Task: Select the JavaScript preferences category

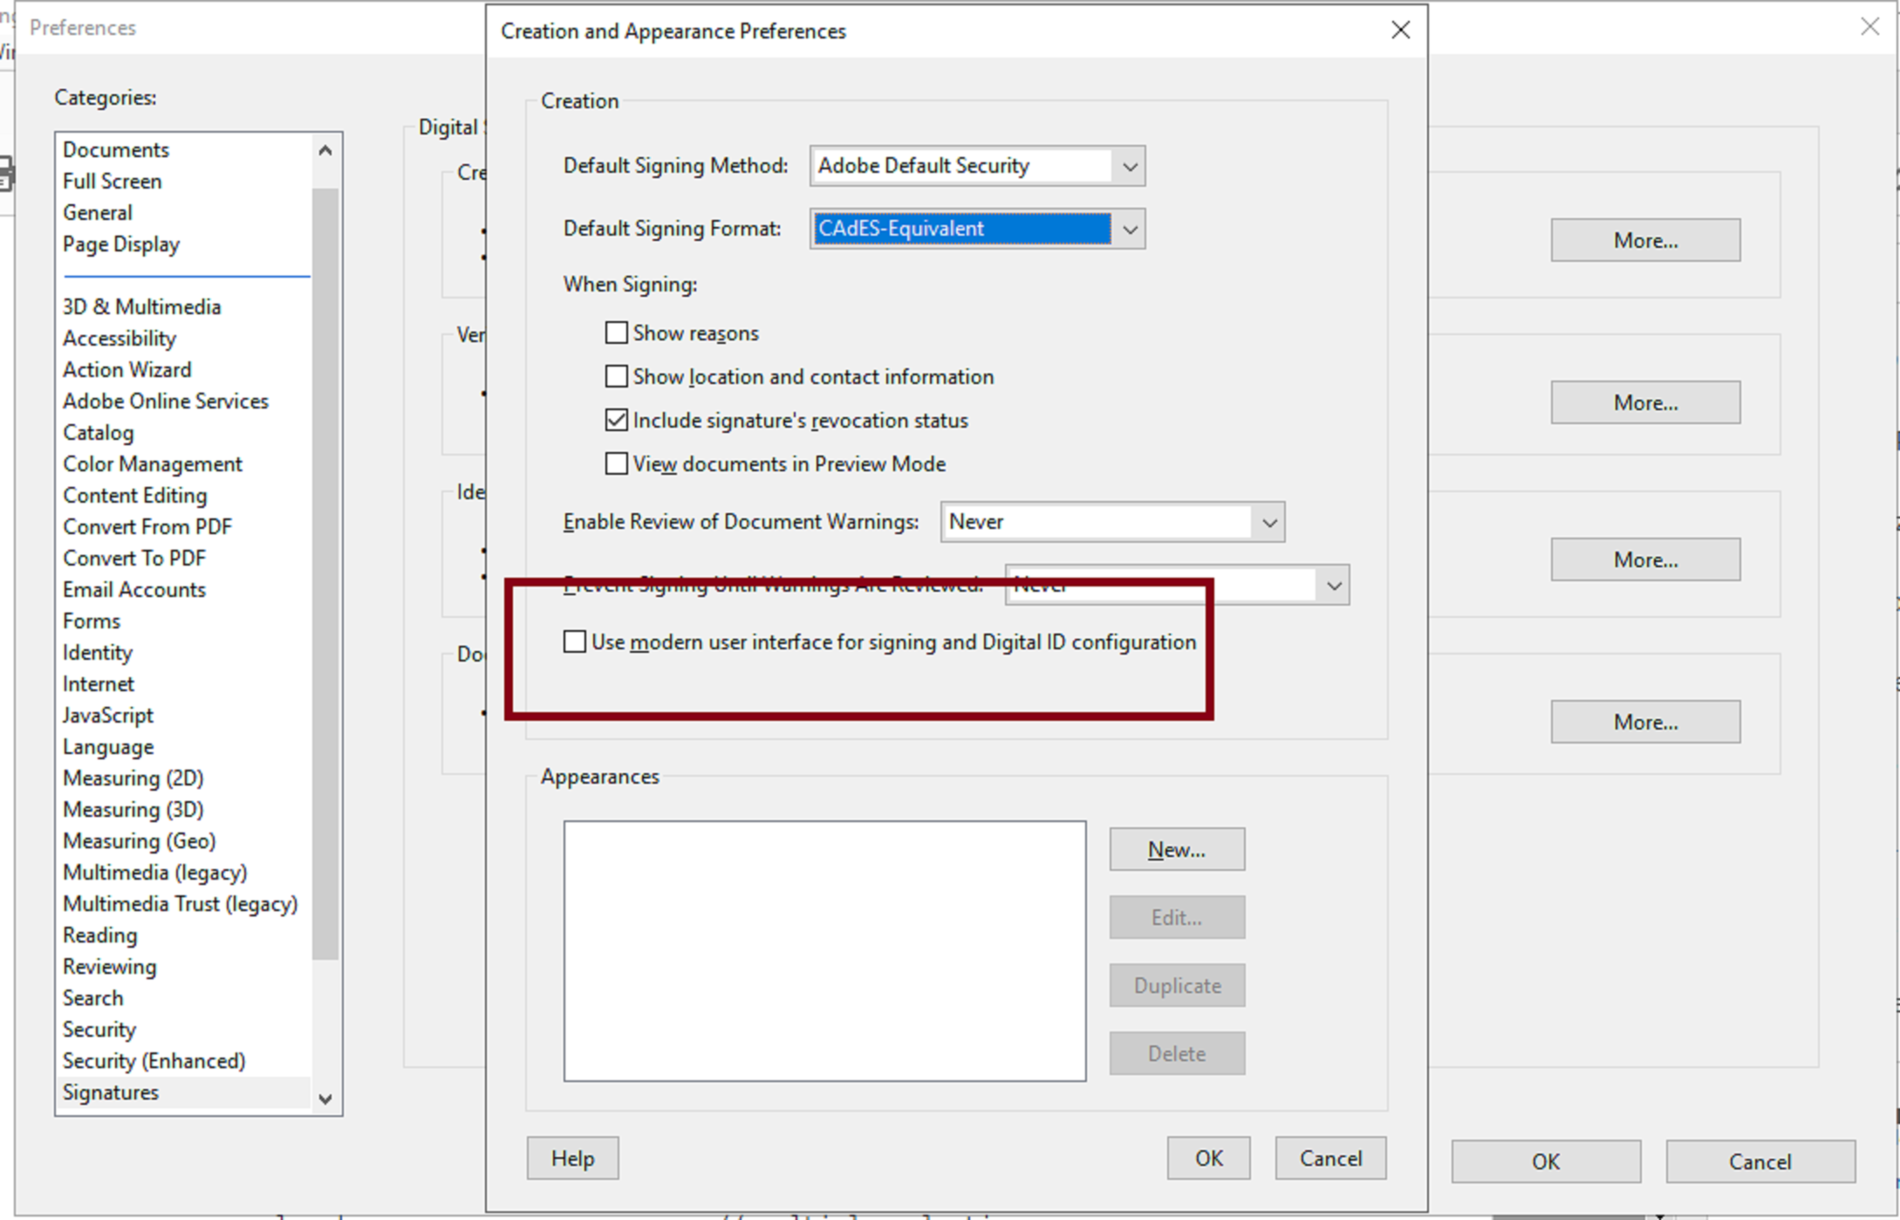Action: (109, 715)
